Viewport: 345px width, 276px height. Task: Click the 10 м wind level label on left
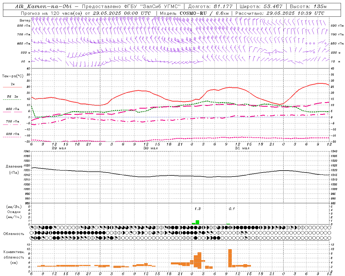26,61
